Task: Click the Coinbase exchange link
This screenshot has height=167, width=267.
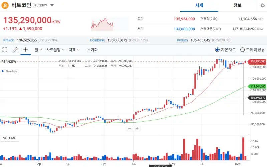Action: 97,40
